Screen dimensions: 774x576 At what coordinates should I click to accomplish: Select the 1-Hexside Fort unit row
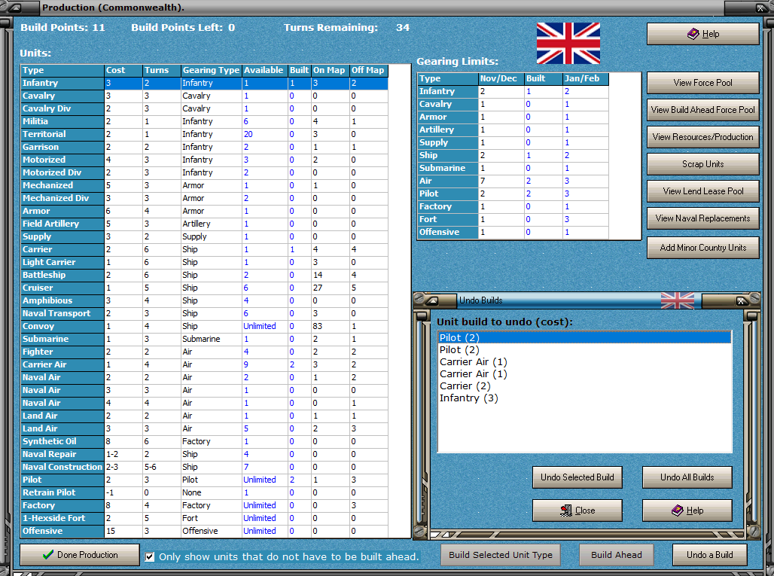pos(204,518)
